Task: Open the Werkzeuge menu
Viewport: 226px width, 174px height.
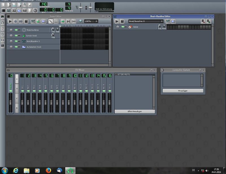Action: 29,1
